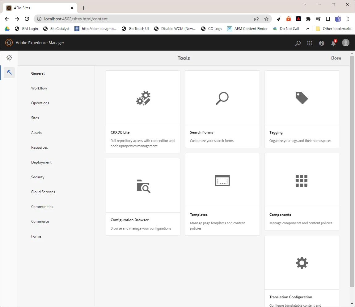Open the tab search dropdown arrow

tap(305, 5)
